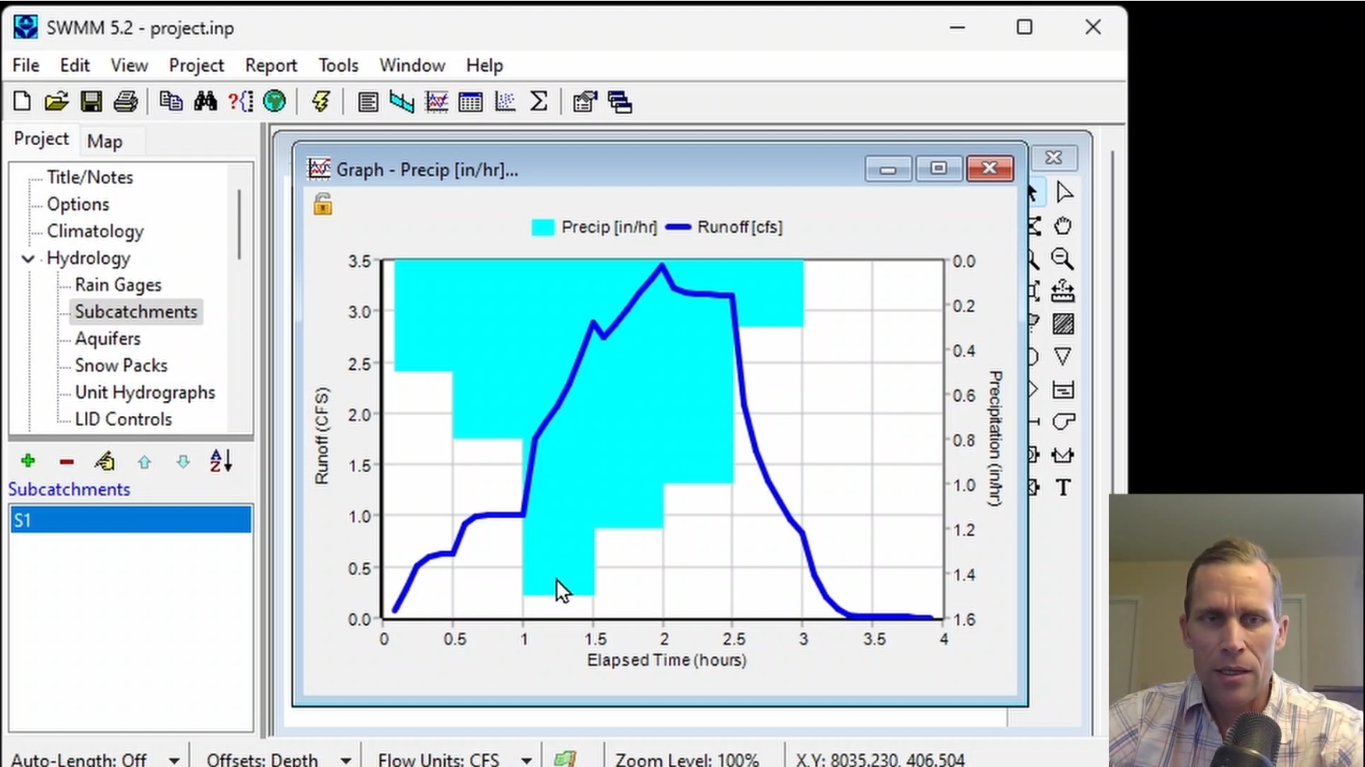Image resolution: width=1365 pixels, height=767 pixels.
Task: Toggle the graph lock padlock icon
Action: [x=322, y=204]
